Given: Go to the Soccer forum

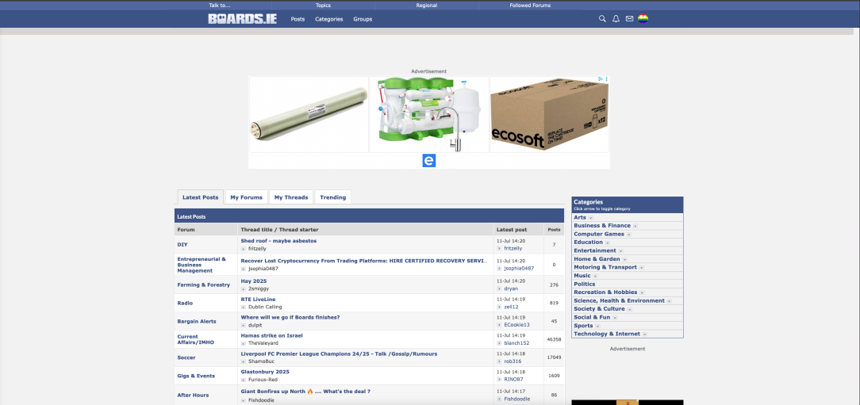Looking at the screenshot, I should 186,357.
